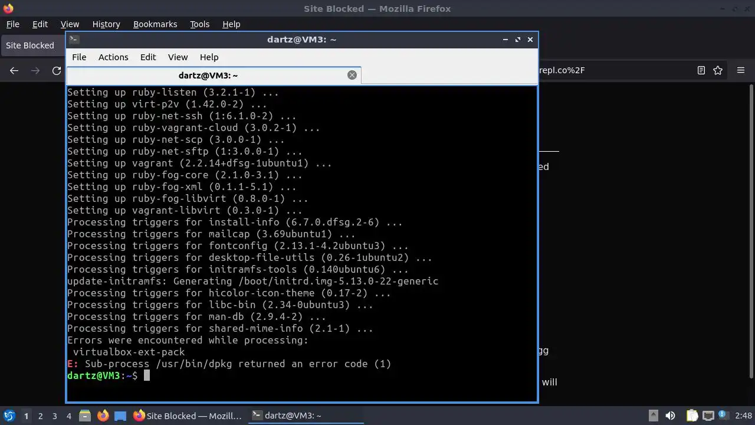Screen dimensions: 755x425
Task: Open Firefox Tools menu
Action: (199, 24)
